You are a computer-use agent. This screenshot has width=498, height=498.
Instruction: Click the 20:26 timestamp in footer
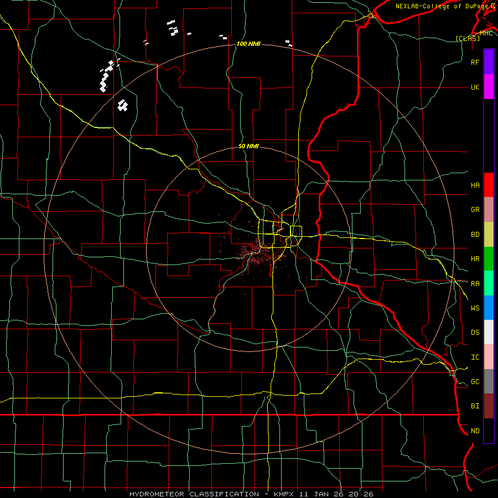tap(360, 494)
